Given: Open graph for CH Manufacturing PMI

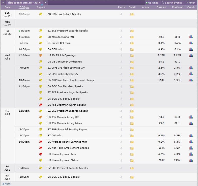Looking at the screenshot, I should pyautogui.click(x=191, y=37).
